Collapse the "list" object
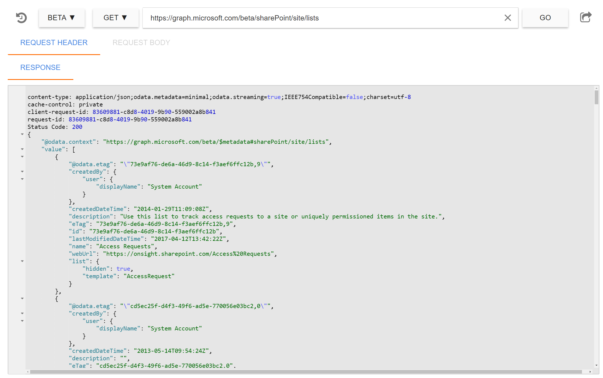The image size is (603, 378). [x=22, y=261]
